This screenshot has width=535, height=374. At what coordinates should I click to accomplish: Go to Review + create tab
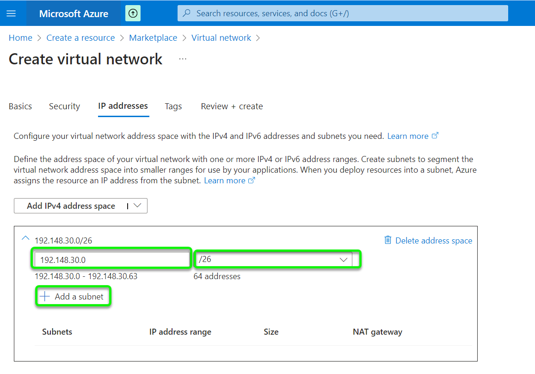(x=232, y=106)
